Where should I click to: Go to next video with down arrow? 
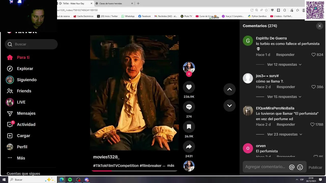[x=229, y=105]
